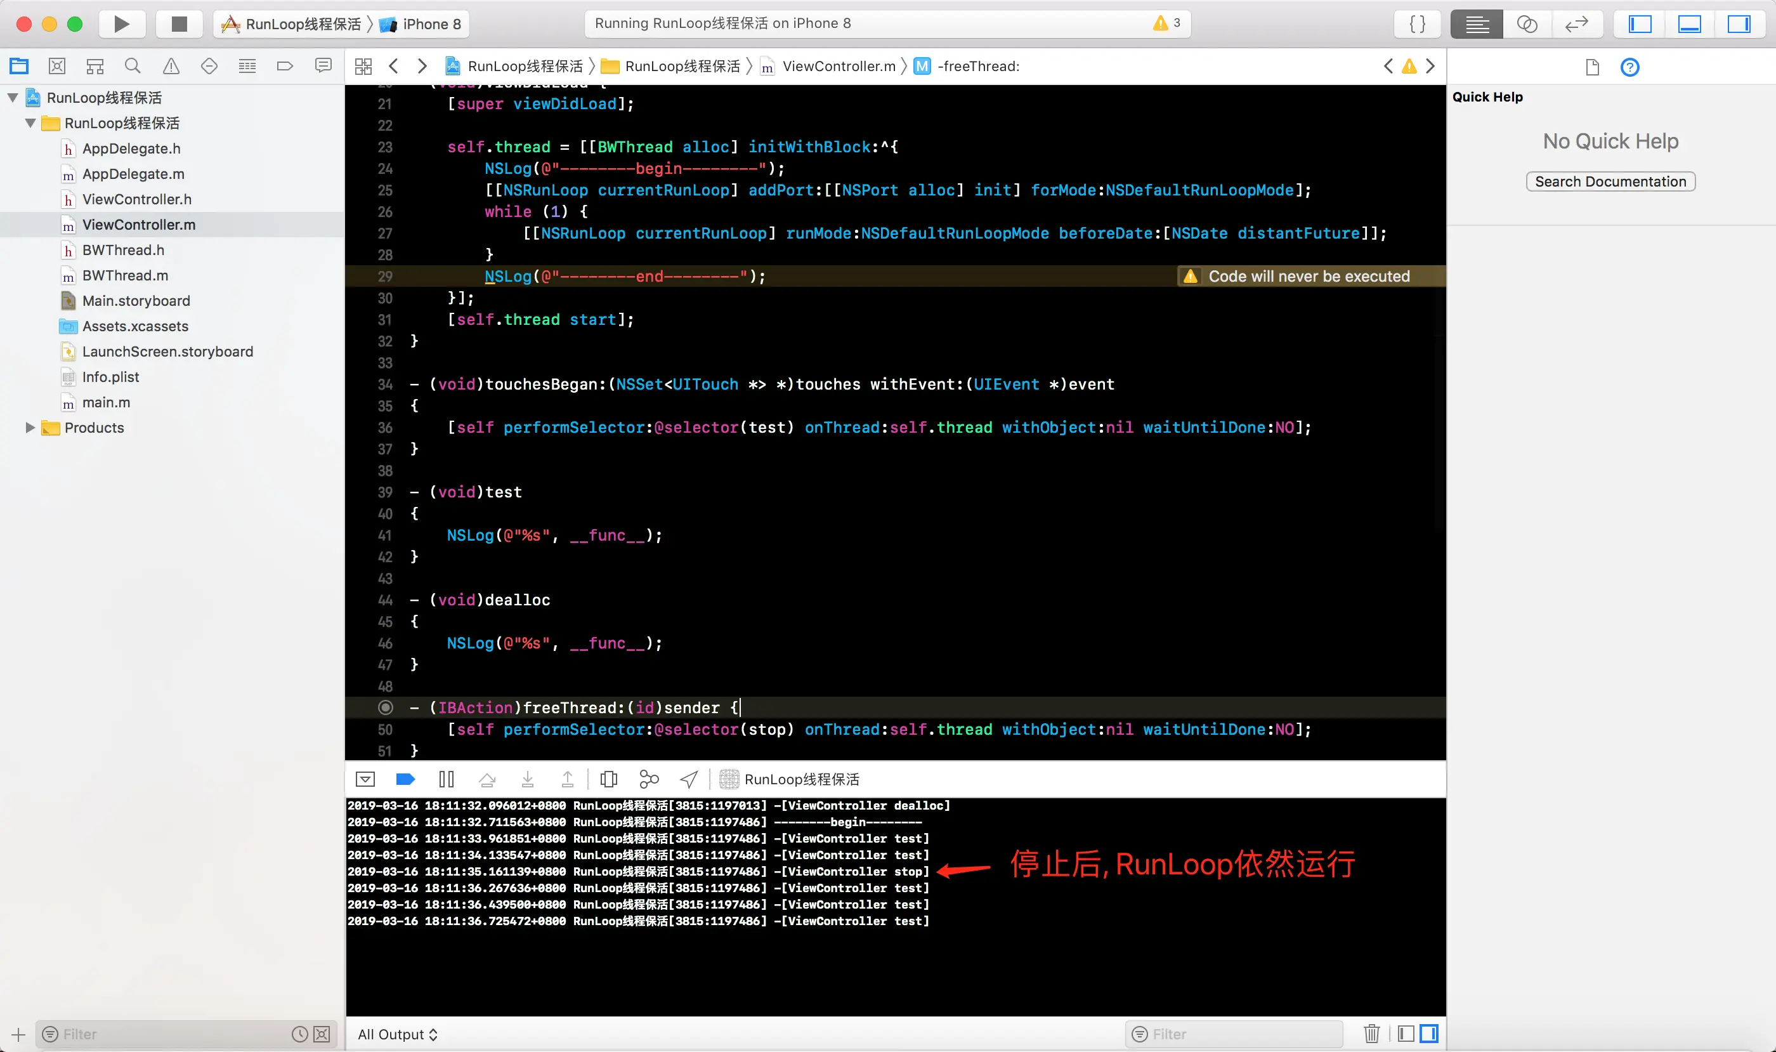
Task: Toggle the right utilities panel
Action: point(1739,23)
